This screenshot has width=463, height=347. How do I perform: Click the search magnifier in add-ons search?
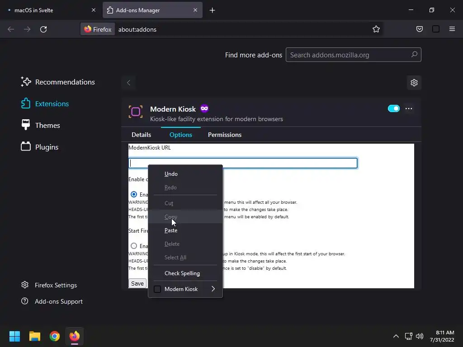click(414, 55)
